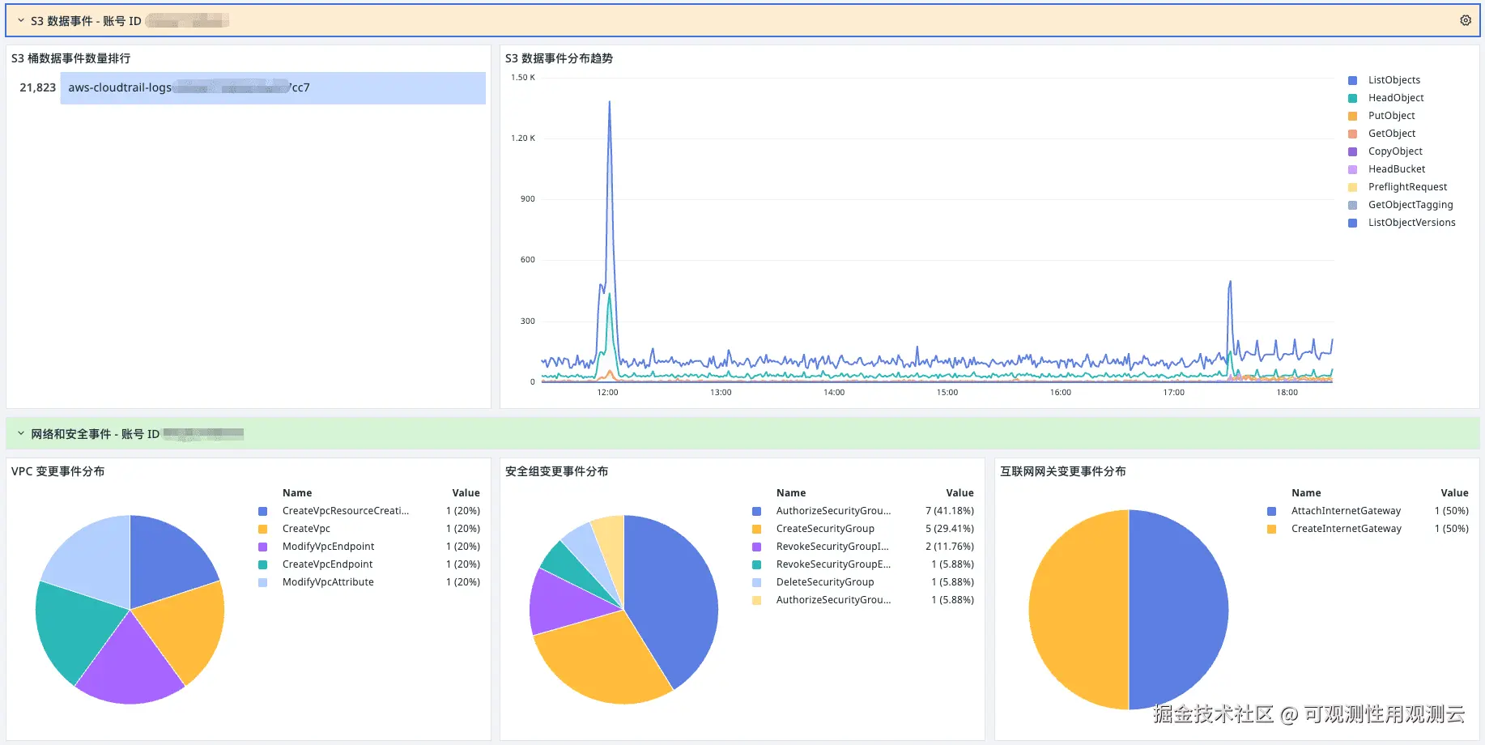Image resolution: width=1485 pixels, height=745 pixels.
Task: Collapse the S3 数据事件 section chevron
Action: click(21, 20)
